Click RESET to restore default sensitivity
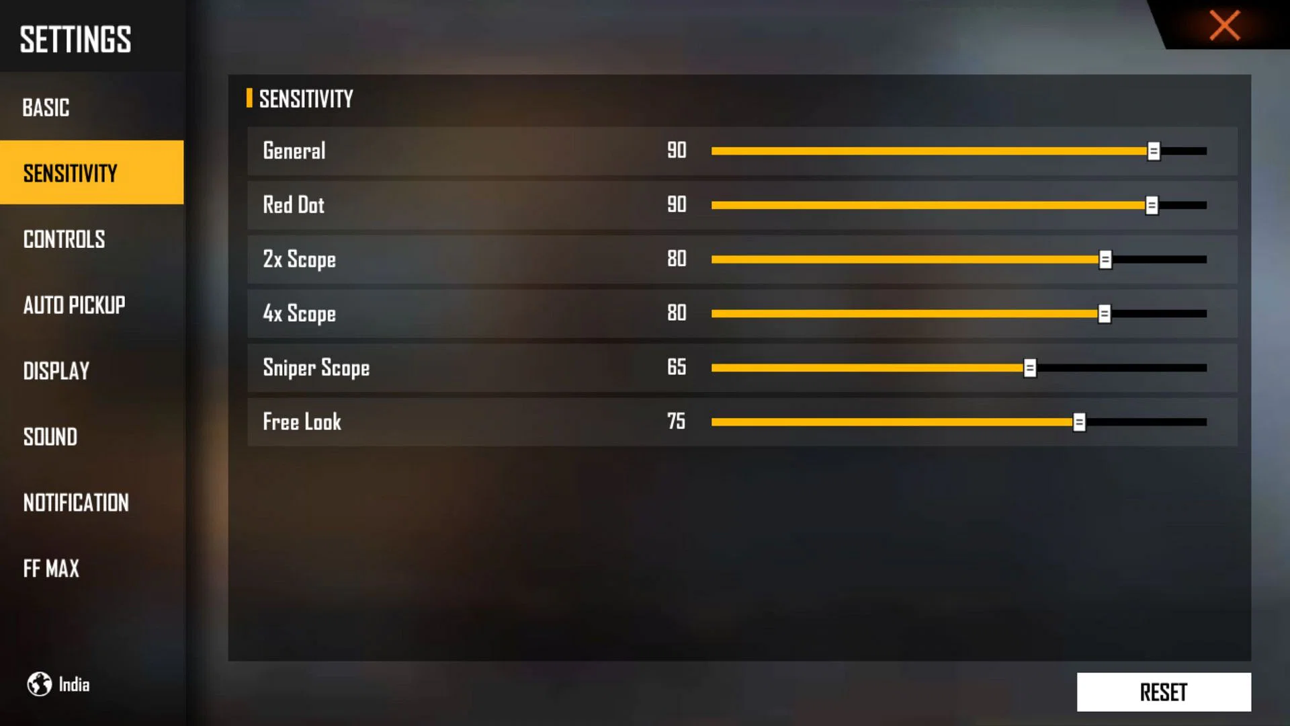Screen dimensions: 1290x726 pos(1163,692)
